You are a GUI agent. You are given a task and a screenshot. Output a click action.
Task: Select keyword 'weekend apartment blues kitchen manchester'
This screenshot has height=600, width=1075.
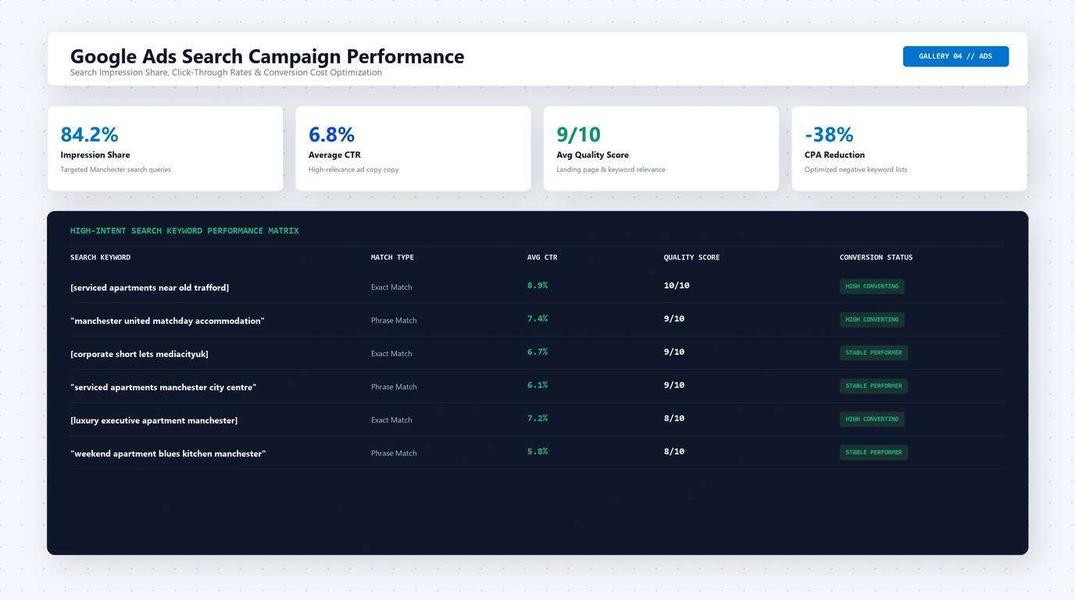click(168, 454)
